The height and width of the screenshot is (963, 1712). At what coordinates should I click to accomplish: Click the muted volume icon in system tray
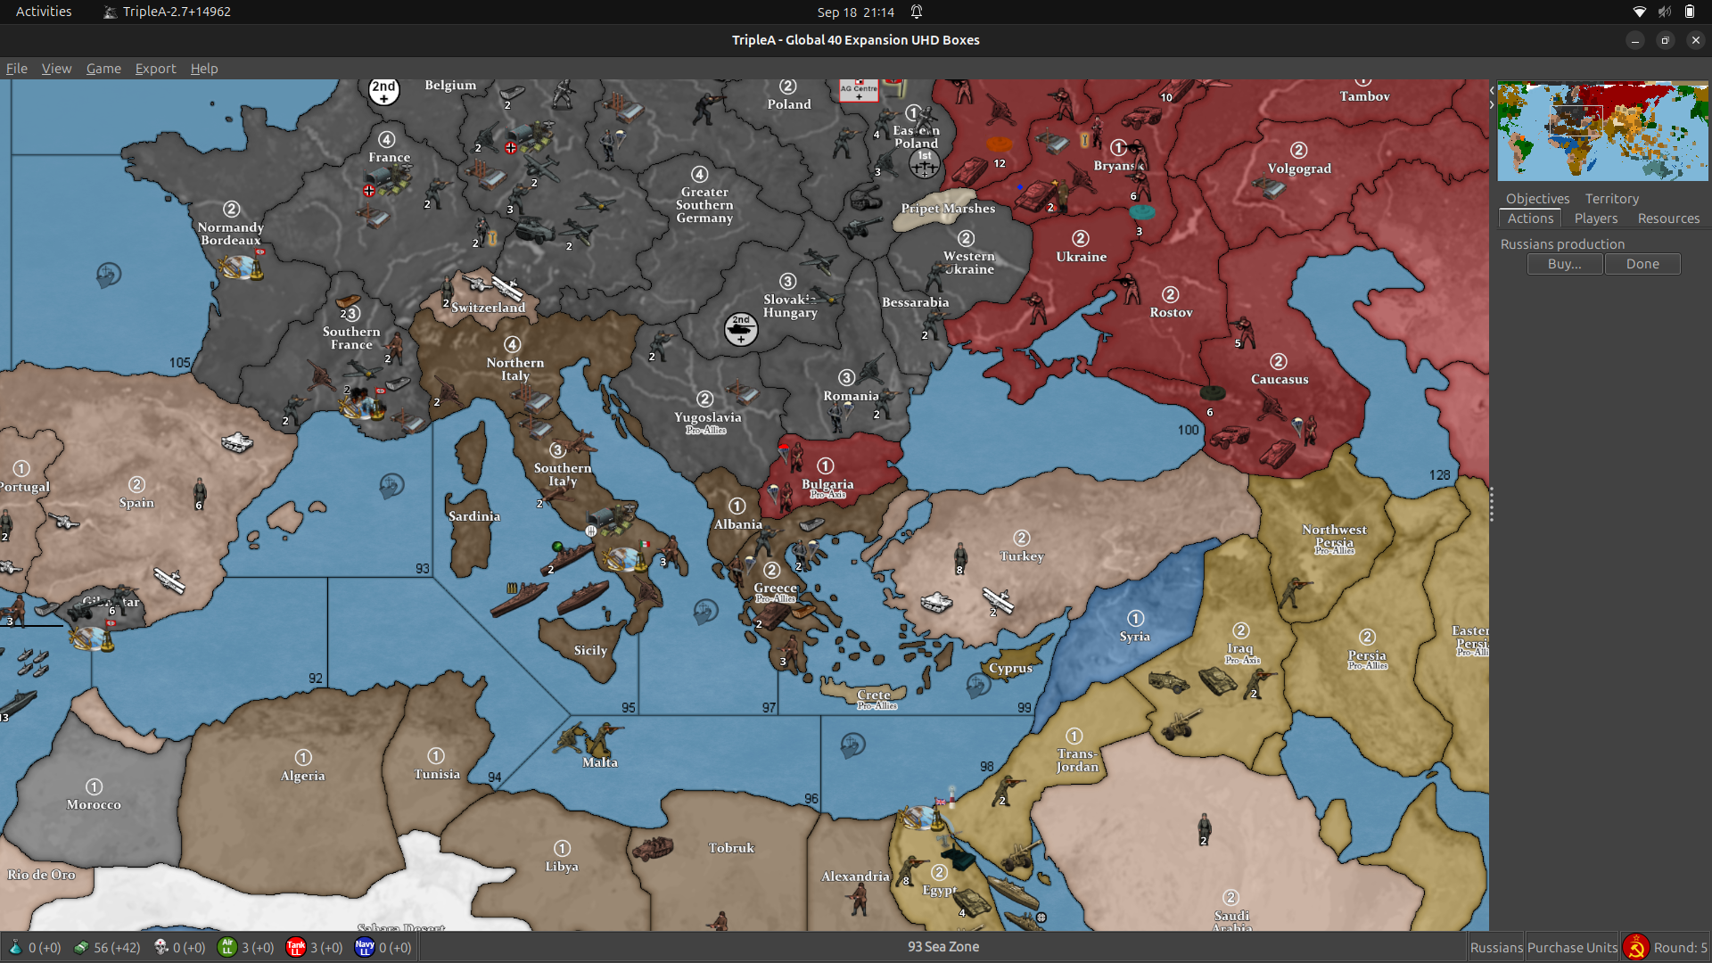pos(1664,12)
